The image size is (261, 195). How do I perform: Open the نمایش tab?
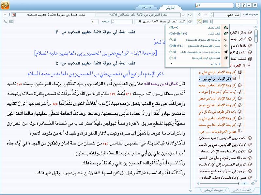[170, 8]
